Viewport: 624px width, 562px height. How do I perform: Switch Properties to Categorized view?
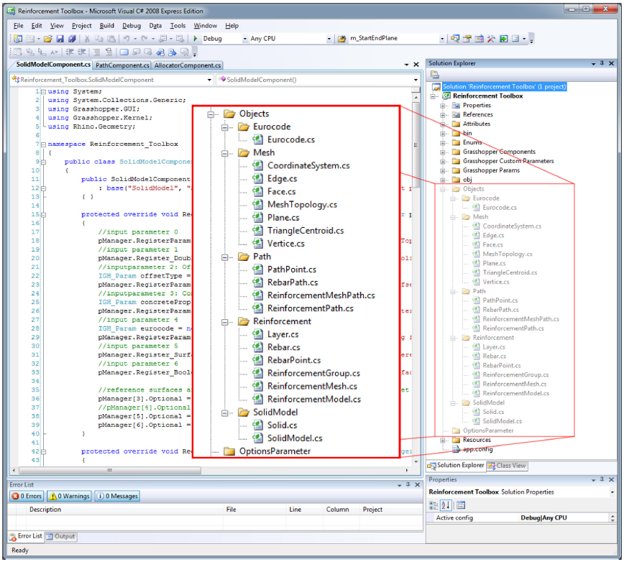click(x=433, y=505)
